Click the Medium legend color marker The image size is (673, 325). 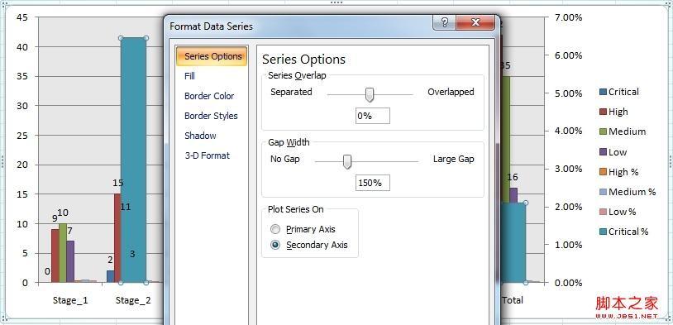point(603,131)
